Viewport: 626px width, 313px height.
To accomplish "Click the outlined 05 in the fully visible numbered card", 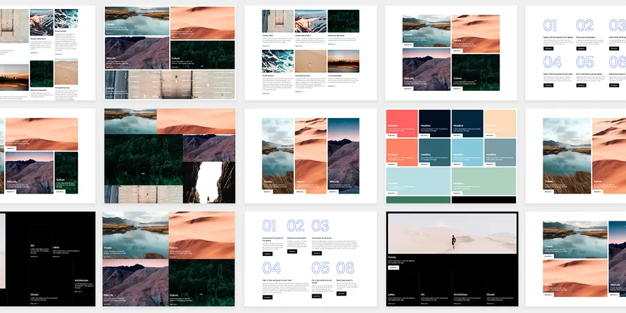I will point(321,268).
